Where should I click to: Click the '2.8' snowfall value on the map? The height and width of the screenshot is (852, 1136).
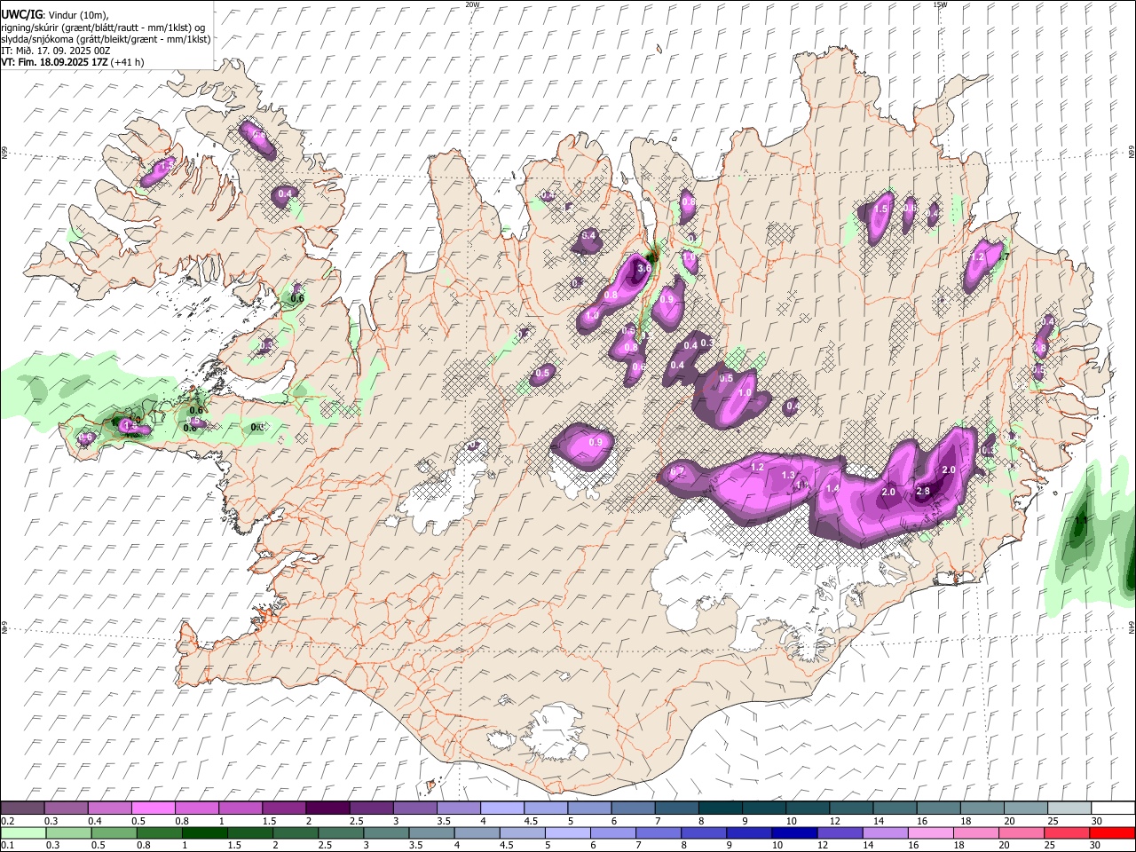tap(923, 492)
